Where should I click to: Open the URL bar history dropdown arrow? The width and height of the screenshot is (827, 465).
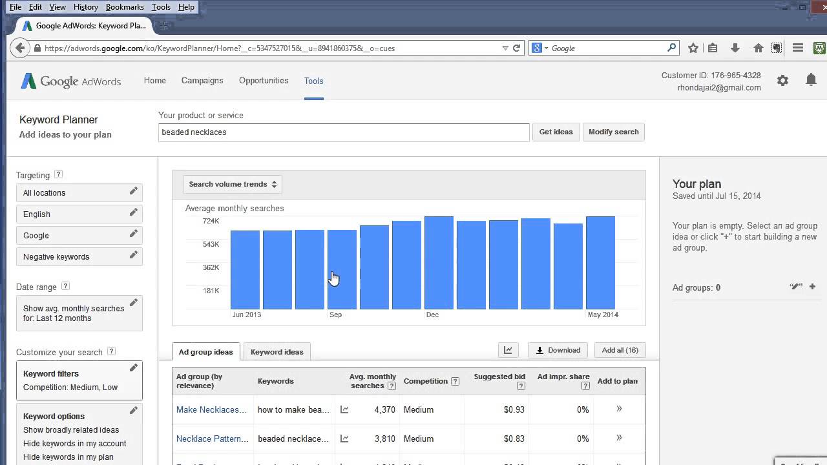point(505,48)
